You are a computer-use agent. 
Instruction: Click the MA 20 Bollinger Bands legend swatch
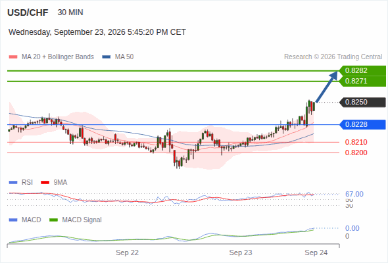click(13, 57)
